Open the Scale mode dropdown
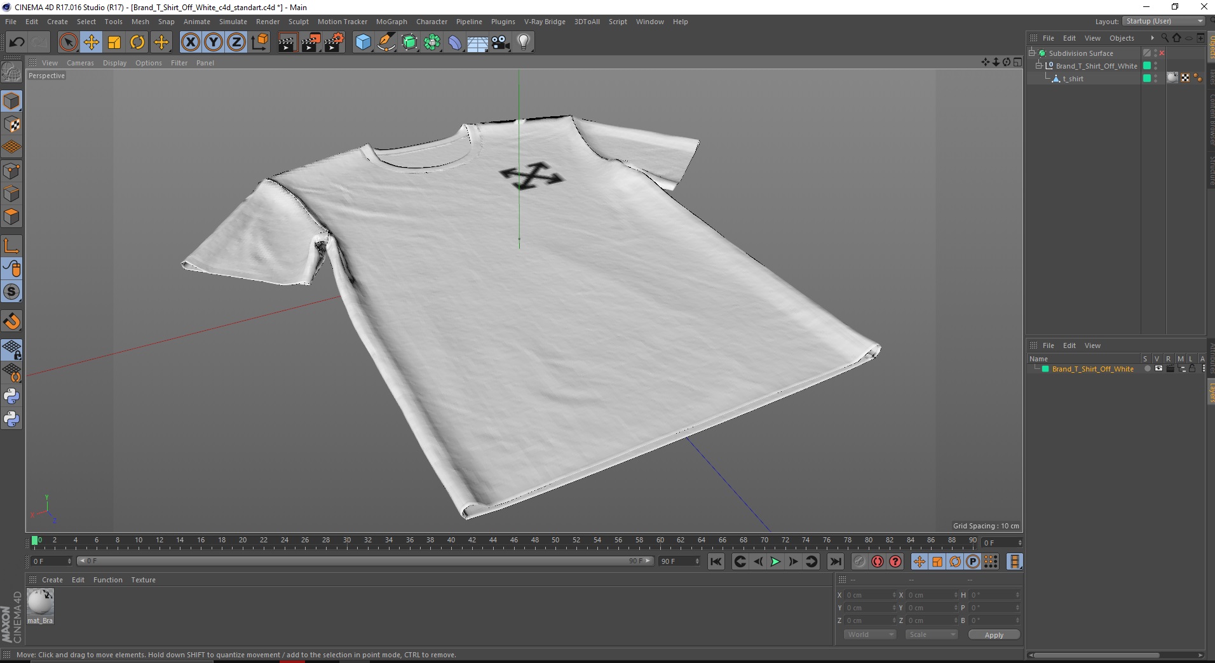Viewport: 1215px width, 663px height. coord(932,634)
